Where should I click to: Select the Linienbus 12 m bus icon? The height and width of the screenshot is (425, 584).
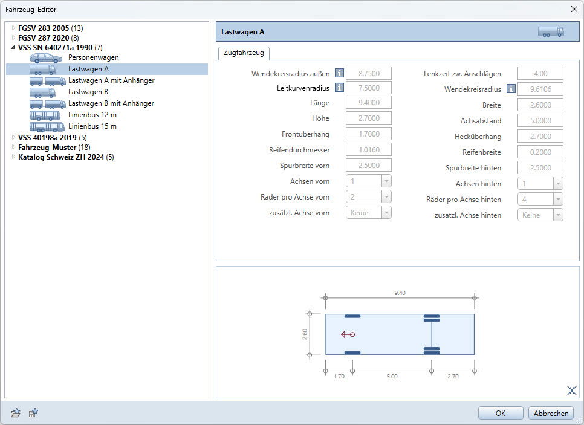coord(47,115)
